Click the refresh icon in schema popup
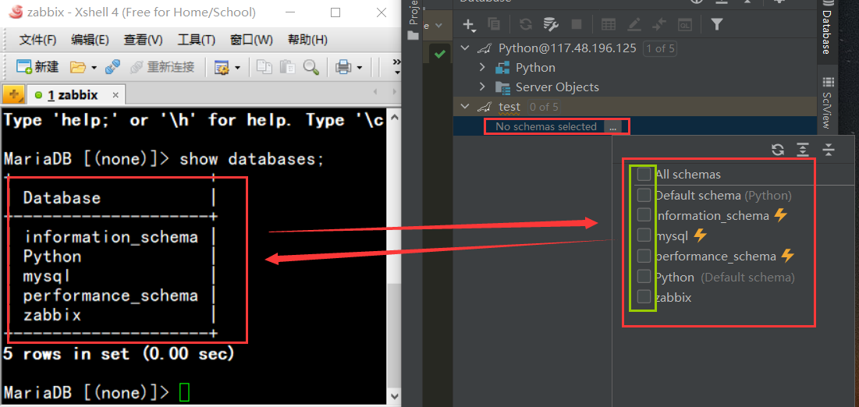859x407 pixels. [778, 150]
